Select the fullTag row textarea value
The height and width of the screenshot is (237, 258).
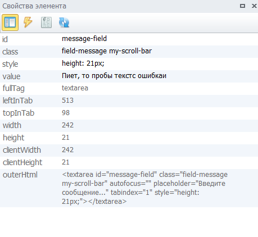click(75, 88)
